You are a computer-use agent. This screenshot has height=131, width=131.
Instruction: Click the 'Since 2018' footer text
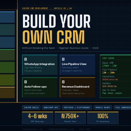pyautogui.click(x=84, y=129)
